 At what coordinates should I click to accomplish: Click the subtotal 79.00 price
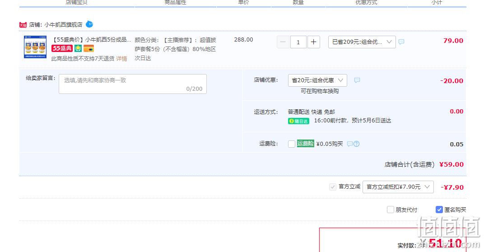[x=453, y=41]
